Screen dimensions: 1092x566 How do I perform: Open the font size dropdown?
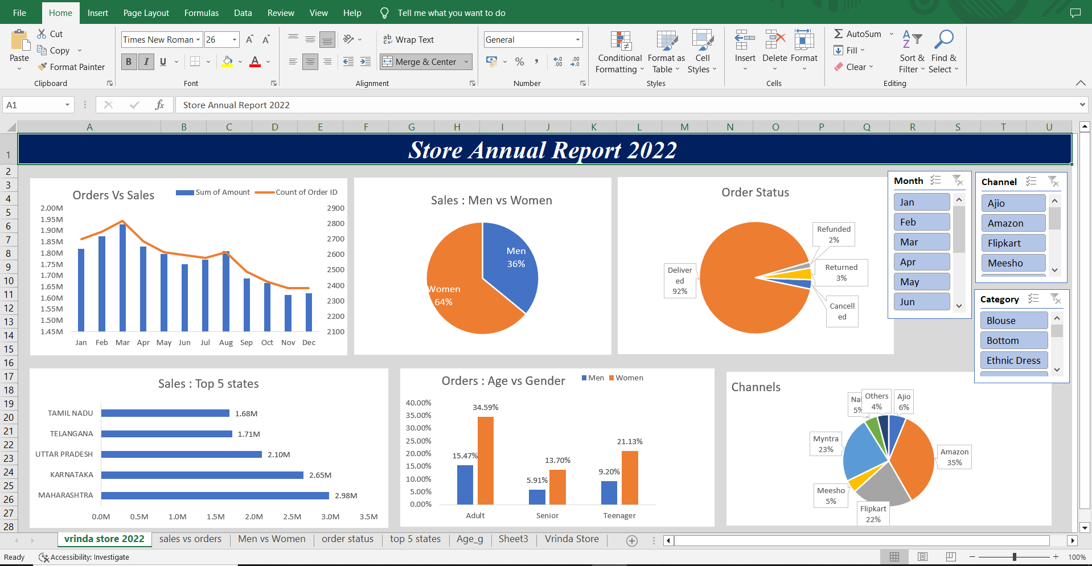point(233,39)
